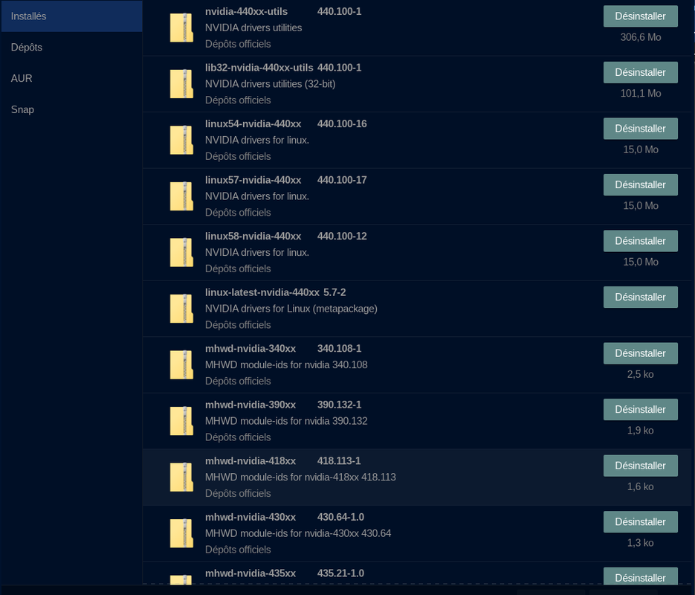Image resolution: width=695 pixels, height=595 pixels.
Task: Click the 306,6 Mo size label
Action: coord(641,37)
